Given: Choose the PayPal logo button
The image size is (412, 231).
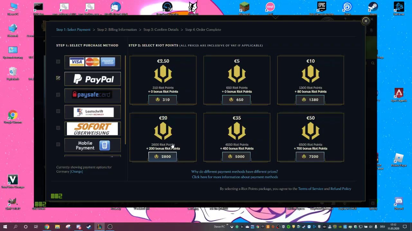Looking at the screenshot, I should point(92,79).
